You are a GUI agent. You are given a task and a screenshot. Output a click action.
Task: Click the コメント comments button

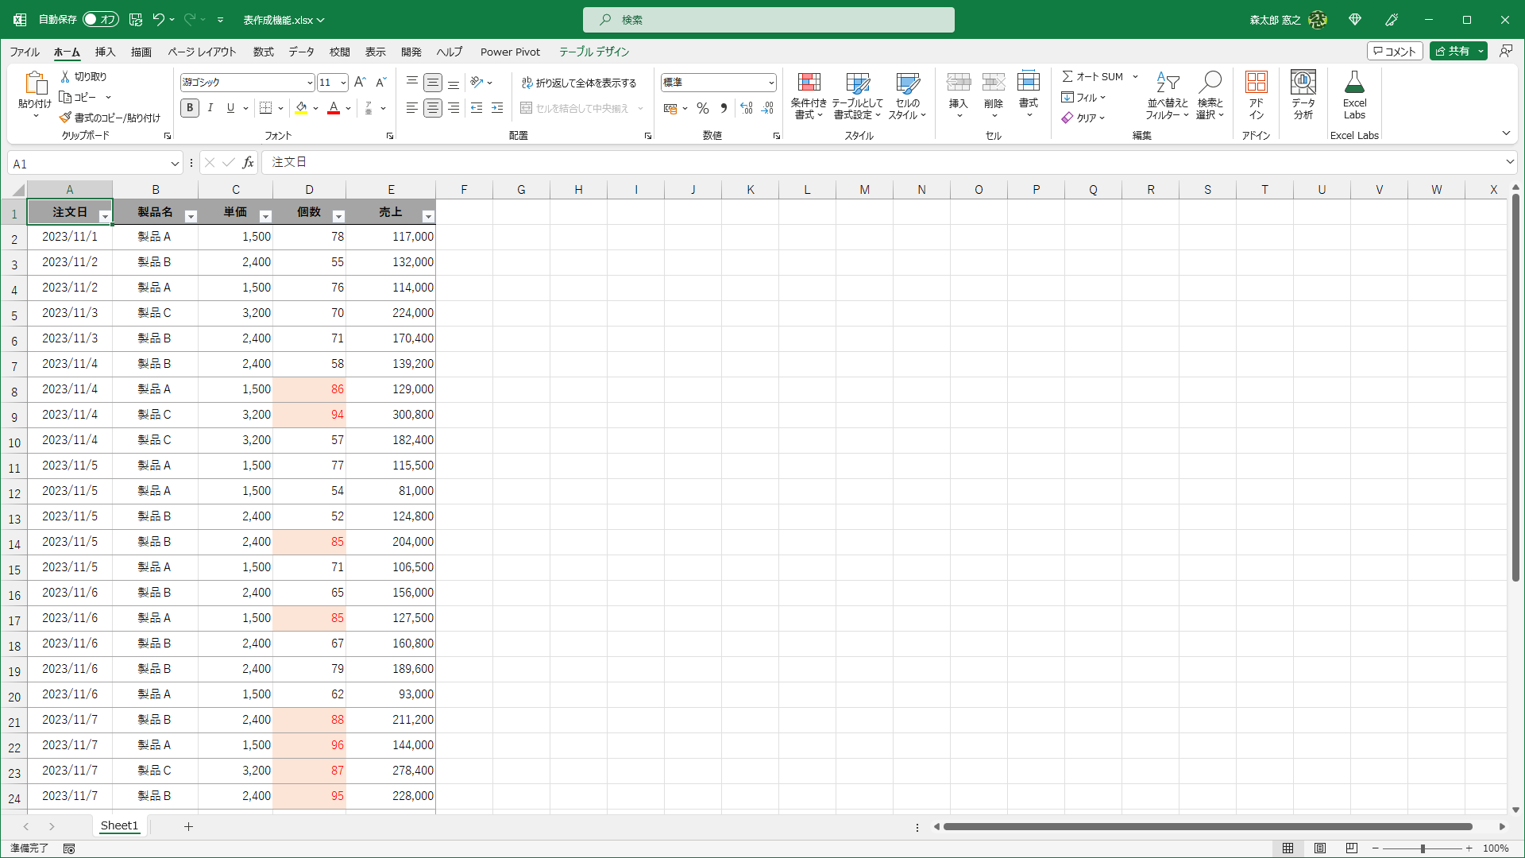pyautogui.click(x=1394, y=51)
